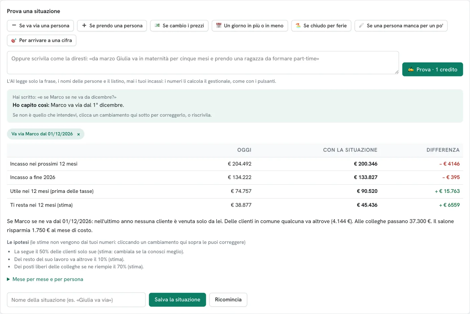Click the writing hand icon on the Prova button
This screenshot has height=314, width=470.
pos(411,69)
